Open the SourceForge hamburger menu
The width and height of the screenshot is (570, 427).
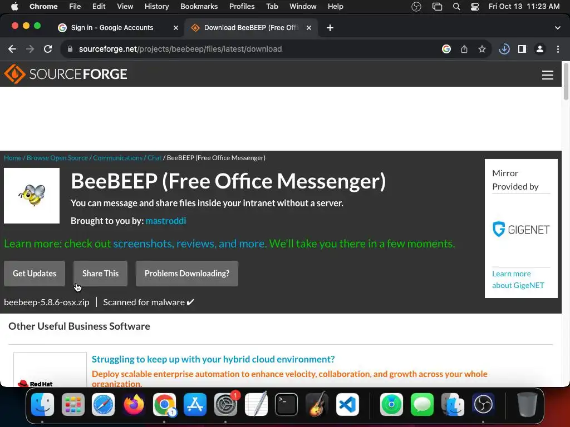(x=548, y=75)
